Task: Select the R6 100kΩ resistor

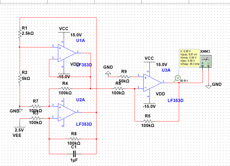Action: coord(118,89)
